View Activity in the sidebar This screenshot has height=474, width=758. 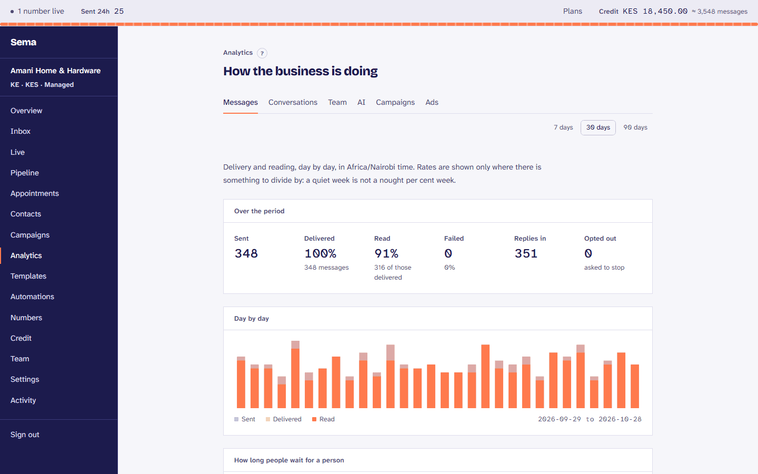pos(59,400)
